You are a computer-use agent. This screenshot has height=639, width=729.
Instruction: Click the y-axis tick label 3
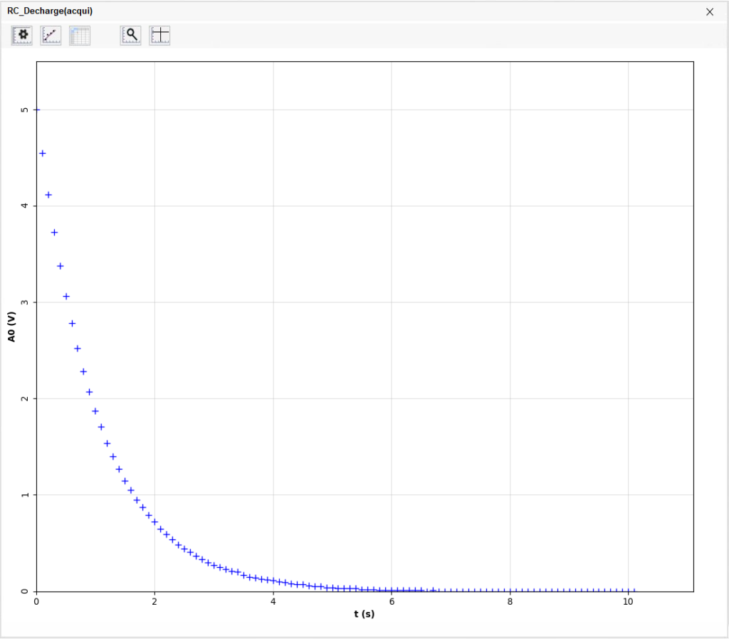coord(25,302)
